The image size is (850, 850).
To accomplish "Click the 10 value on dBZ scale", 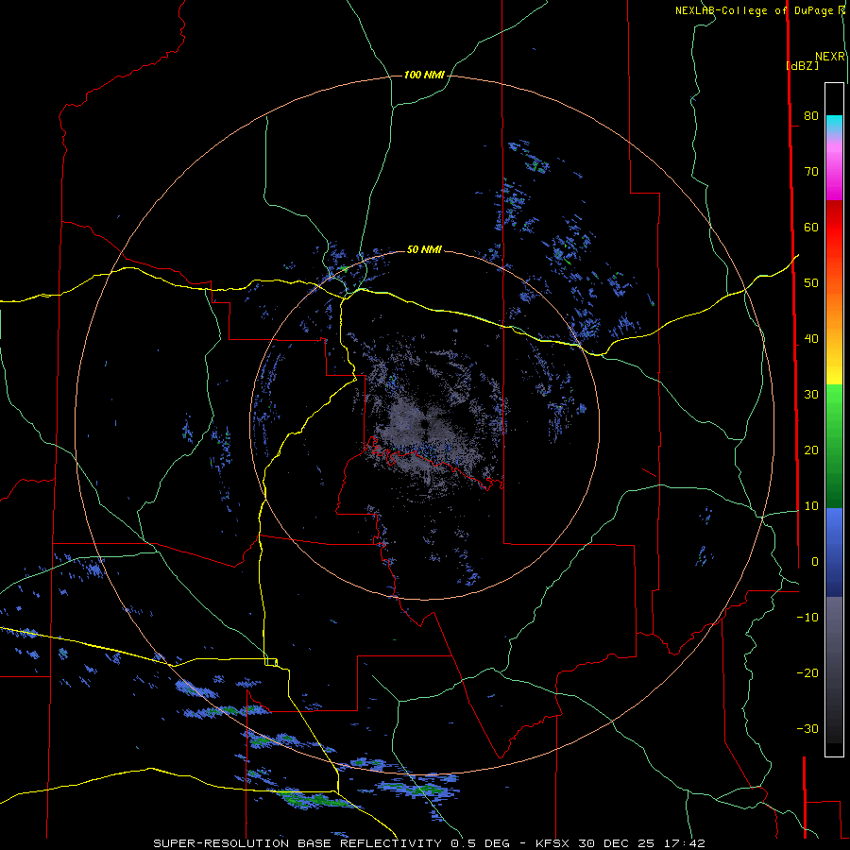I will tap(811, 506).
